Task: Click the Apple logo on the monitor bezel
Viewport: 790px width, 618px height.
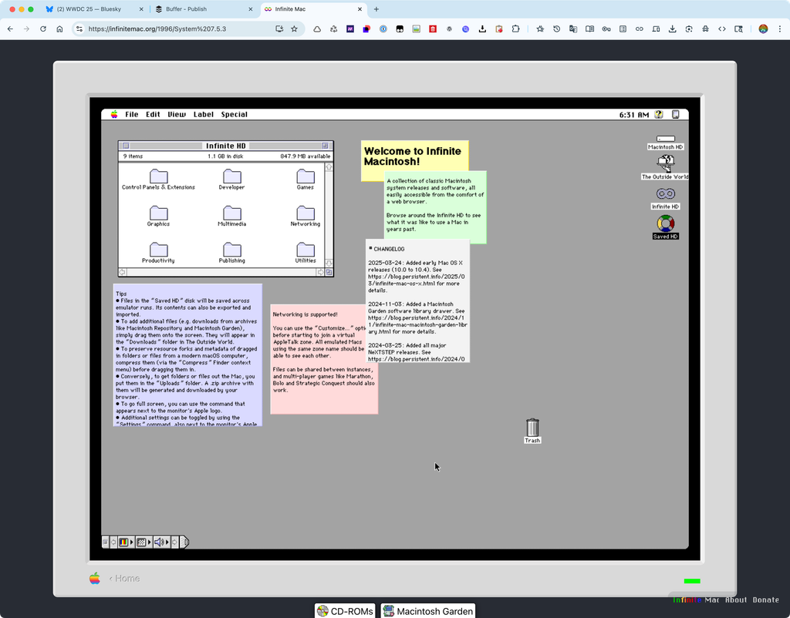Action: tap(95, 578)
